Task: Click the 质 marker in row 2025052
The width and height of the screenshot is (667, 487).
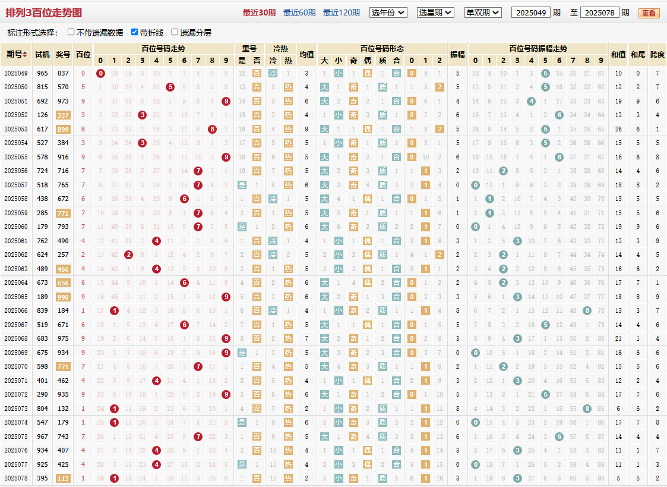Action: coord(383,115)
